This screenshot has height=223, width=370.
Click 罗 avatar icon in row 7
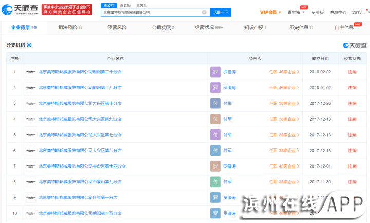(x=215, y=166)
